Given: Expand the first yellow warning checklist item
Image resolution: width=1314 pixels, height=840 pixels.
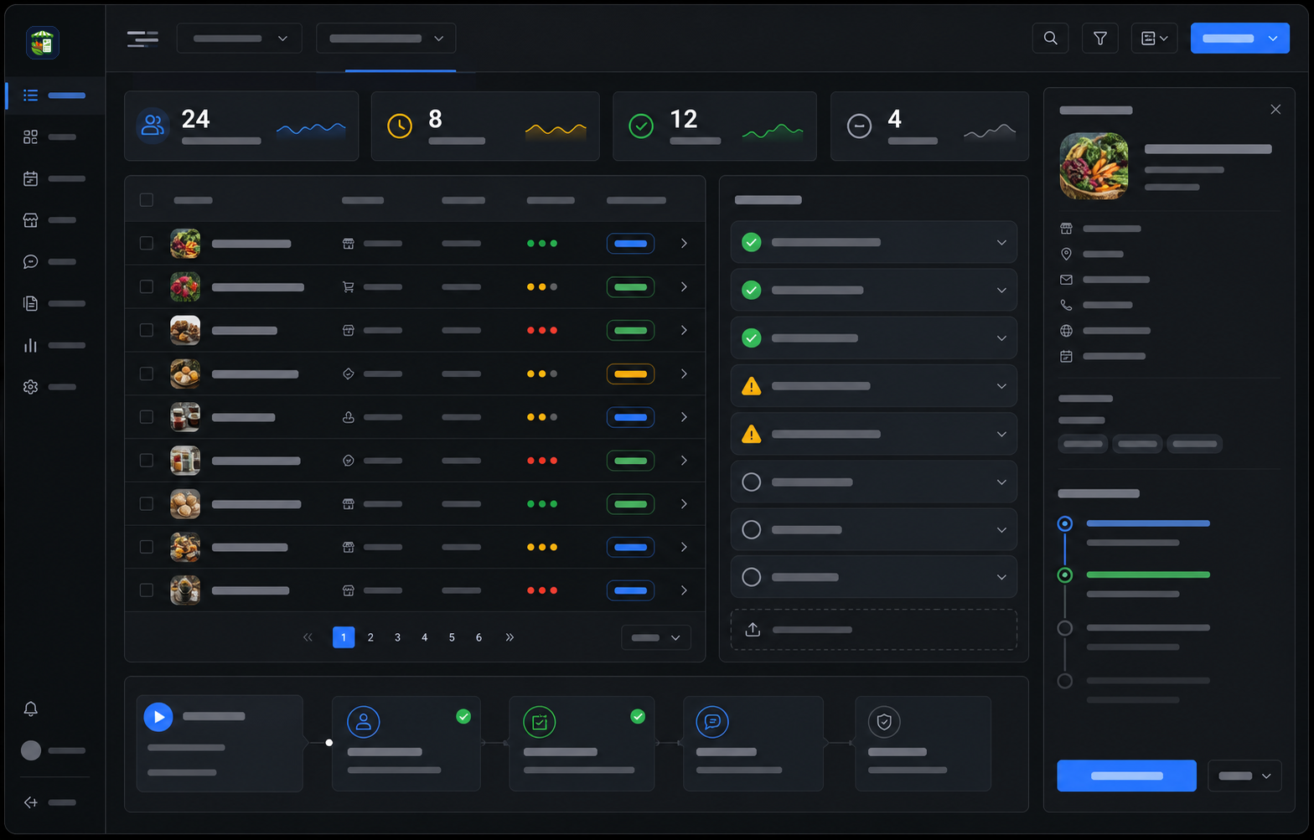Looking at the screenshot, I should (874, 386).
